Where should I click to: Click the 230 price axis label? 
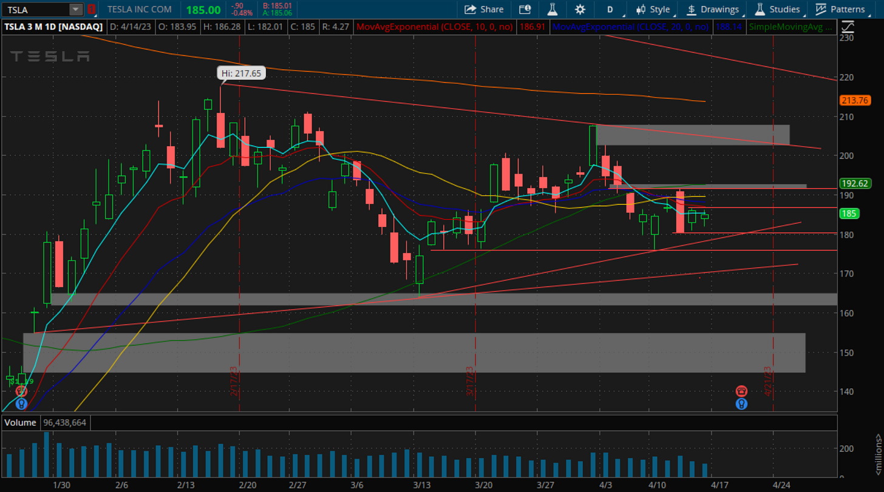846,38
